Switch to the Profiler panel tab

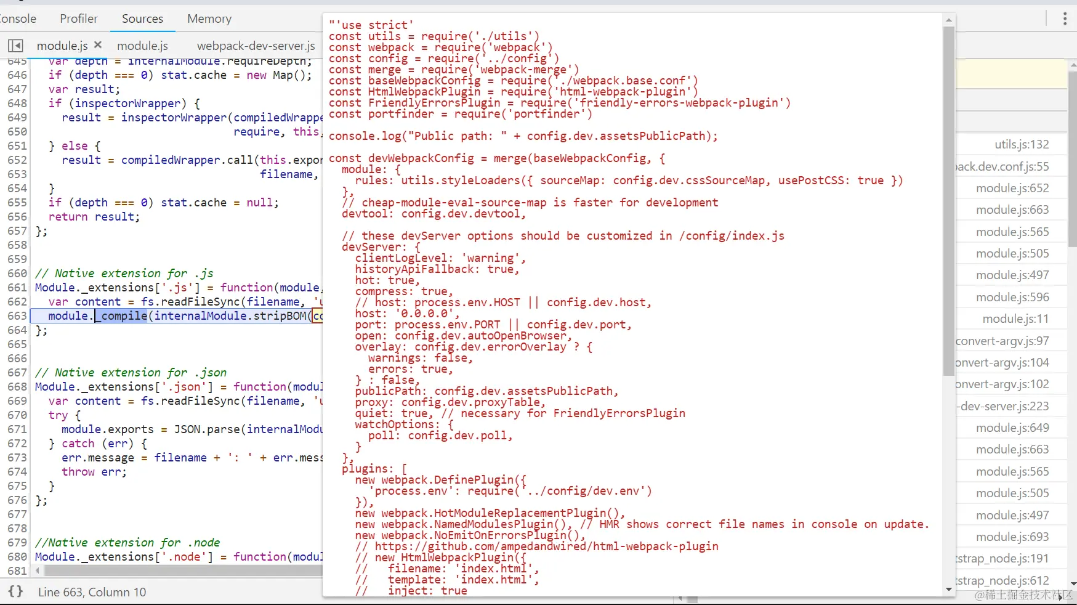(79, 18)
